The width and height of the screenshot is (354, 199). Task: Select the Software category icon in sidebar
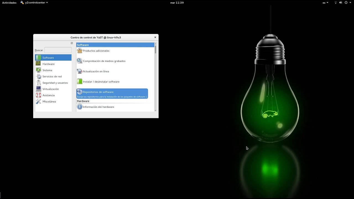tap(38, 57)
